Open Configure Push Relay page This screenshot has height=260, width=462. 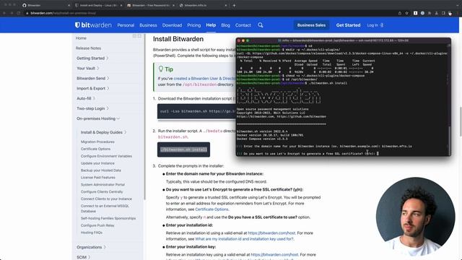97,225
